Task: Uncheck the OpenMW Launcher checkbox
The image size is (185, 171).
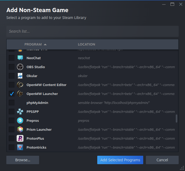Action: coord(12,94)
